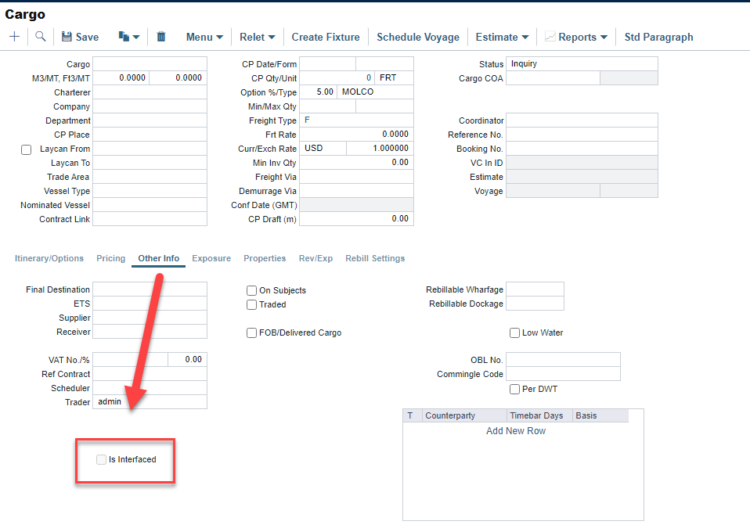Toggle the Laycan From checkbox
The image size is (750, 532).
(26, 149)
